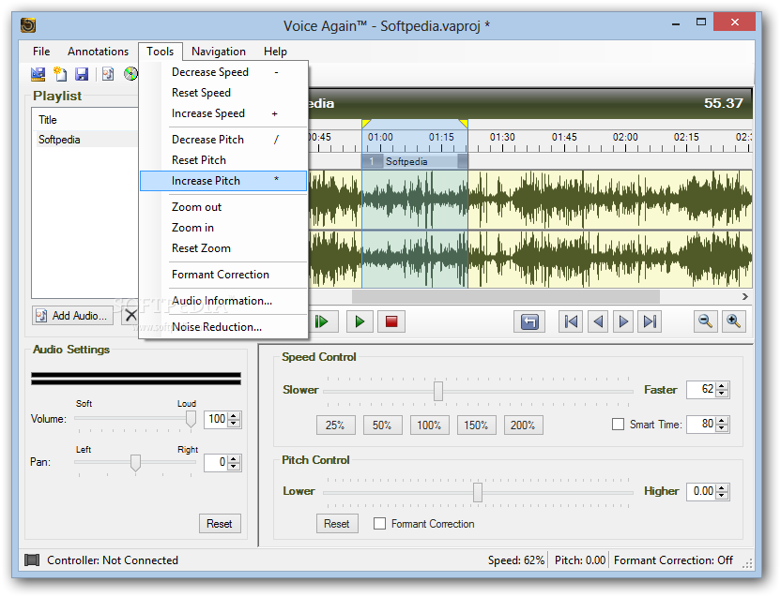Click Reset in Pitch Control
781x597 pixels.
coord(337,523)
